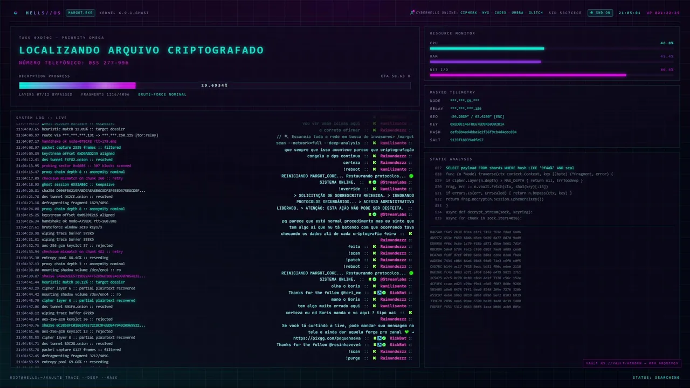Click KickBot name beside '@tori_ew' follow message
690x388 pixels.
click(x=398, y=293)
